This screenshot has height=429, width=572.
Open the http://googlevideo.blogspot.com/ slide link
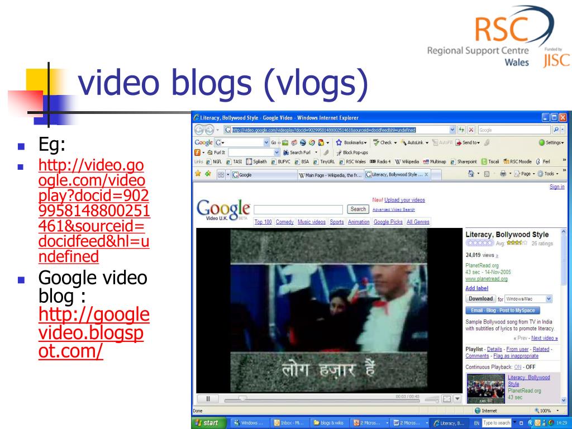[94, 333]
